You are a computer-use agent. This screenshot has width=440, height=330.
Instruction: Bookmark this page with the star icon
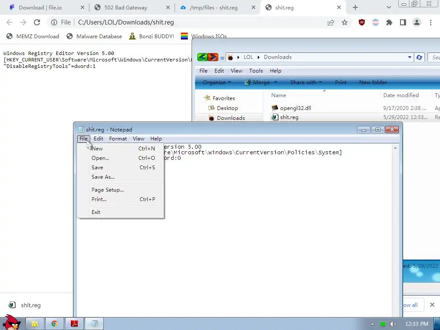click(x=345, y=22)
